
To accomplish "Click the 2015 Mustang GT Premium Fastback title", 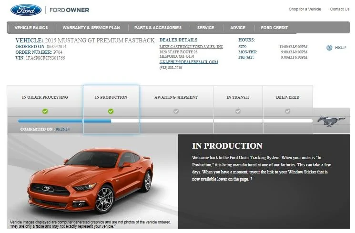I will click(100, 41).
